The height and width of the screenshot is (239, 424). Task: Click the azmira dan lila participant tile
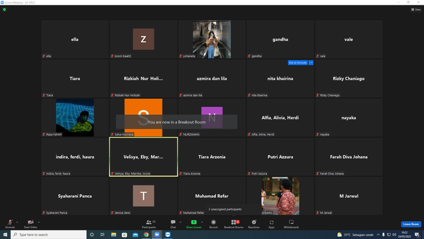coord(212,78)
